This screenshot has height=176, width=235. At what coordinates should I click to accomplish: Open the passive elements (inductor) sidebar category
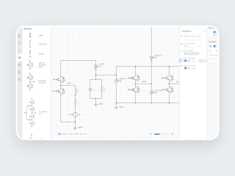20,50
